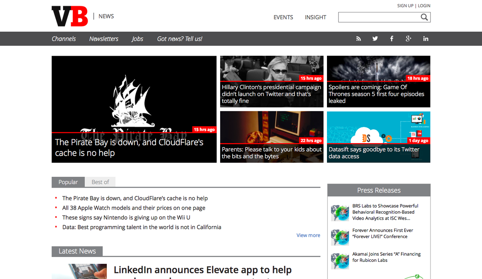Open 'Data: Best programming talent' item
This screenshot has width=482, height=279.
click(x=142, y=227)
